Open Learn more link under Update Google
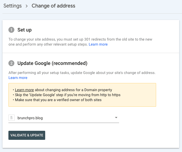The image size is (182, 152). 18,78
